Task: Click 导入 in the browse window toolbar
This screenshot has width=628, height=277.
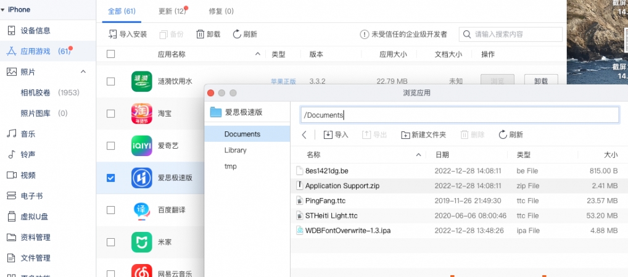Action: coord(336,135)
